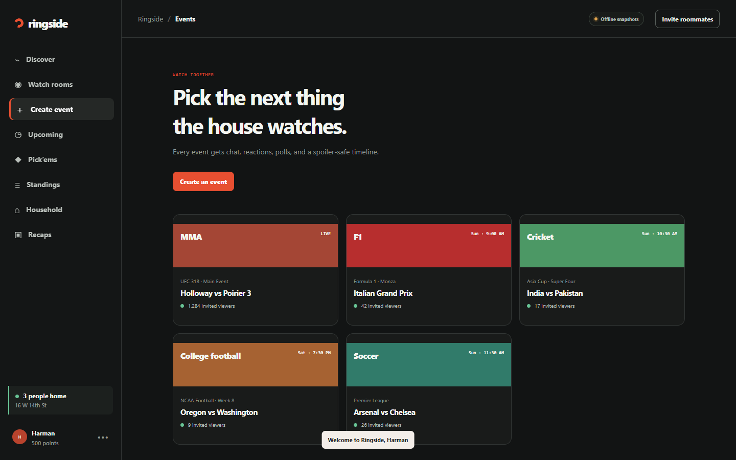This screenshot has width=736, height=460.
Task: Click Invite roommates button
Action: (687, 19)
